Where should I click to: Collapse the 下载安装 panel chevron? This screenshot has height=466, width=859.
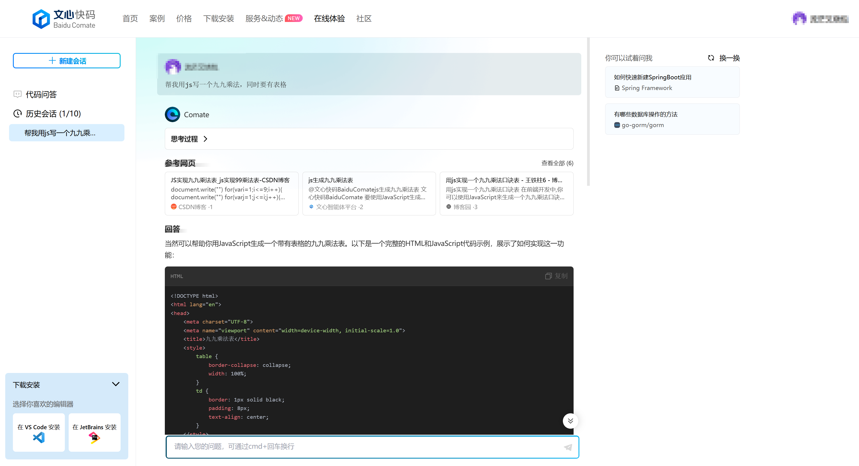pos(116,384)
